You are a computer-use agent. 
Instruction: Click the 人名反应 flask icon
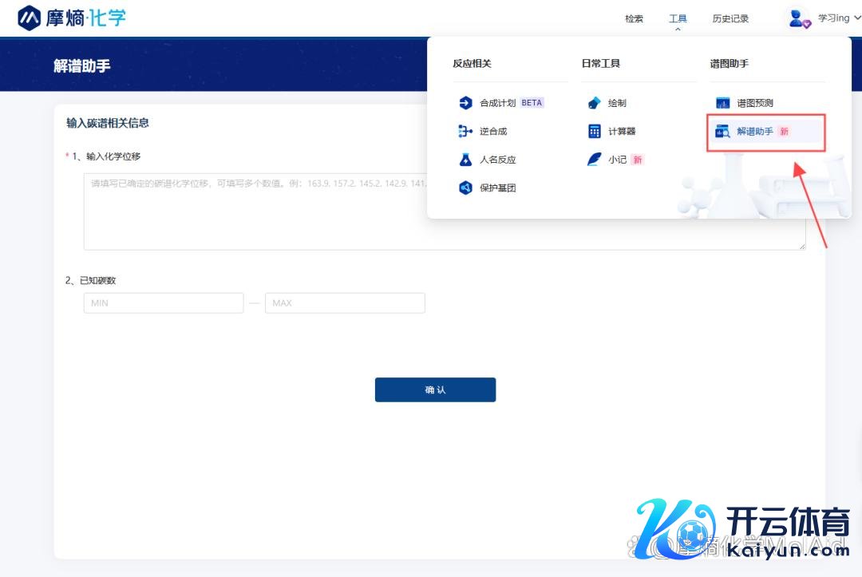click(465, 160)
